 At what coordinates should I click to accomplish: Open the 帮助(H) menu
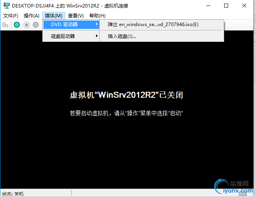click(97, 16)
